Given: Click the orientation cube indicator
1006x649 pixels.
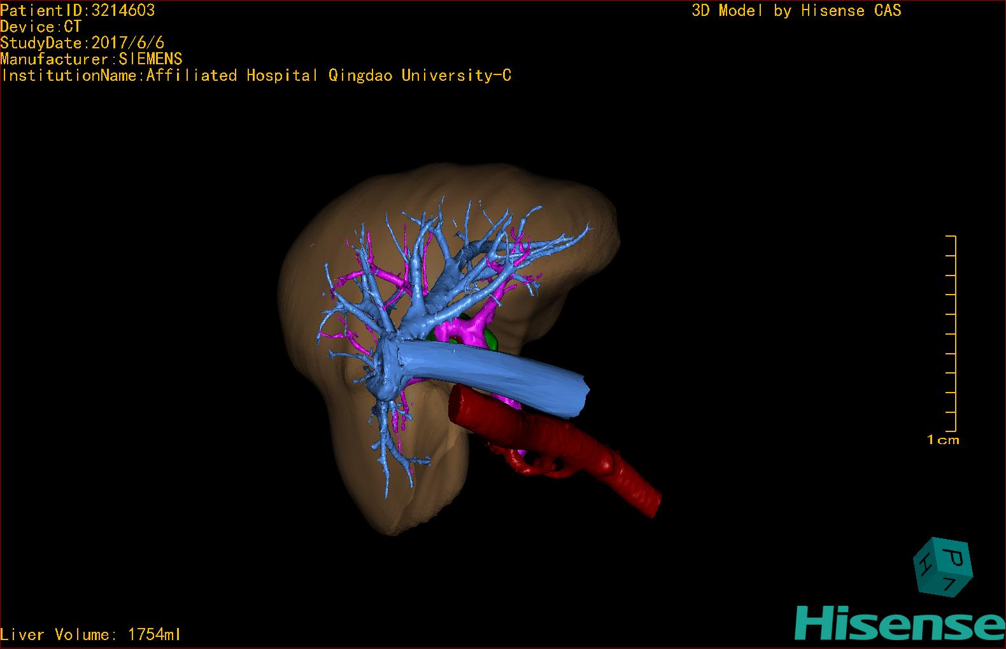Looking at the screenshot, I should coord(943,568).
